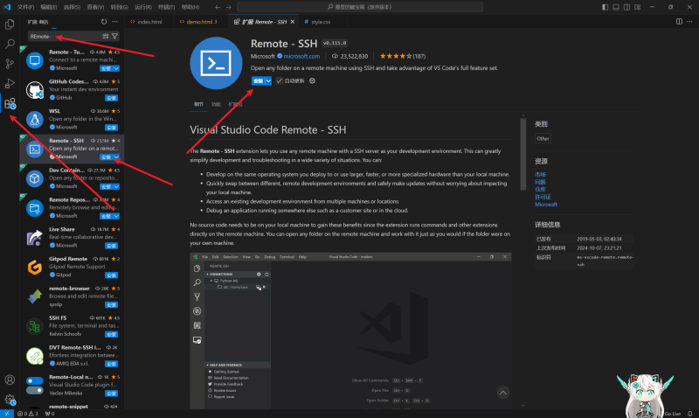Click the filter extensions funnel icon
699x418 pixels.
point(114,37)
